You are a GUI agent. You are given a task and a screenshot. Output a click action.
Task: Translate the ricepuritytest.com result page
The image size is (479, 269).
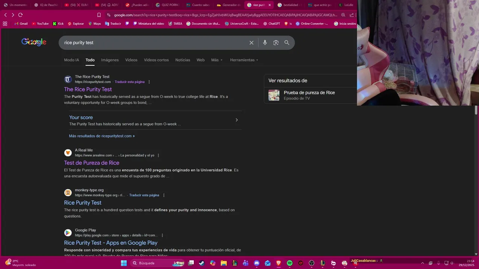point(129,82)
